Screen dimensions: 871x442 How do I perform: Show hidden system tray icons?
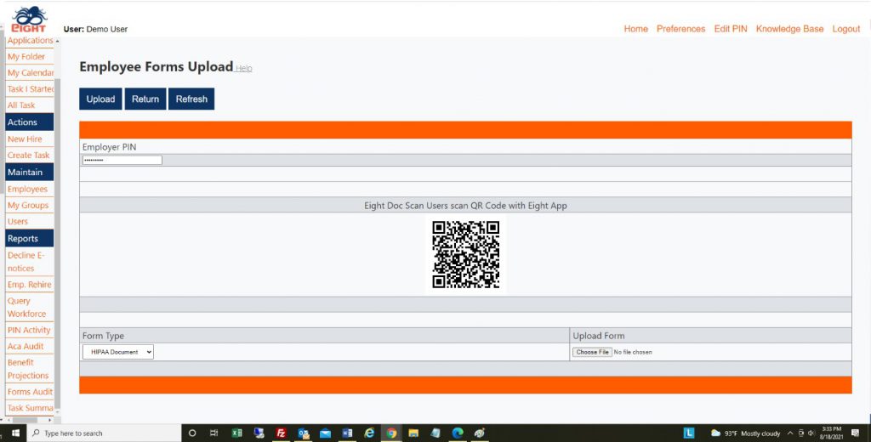point(790,433)
